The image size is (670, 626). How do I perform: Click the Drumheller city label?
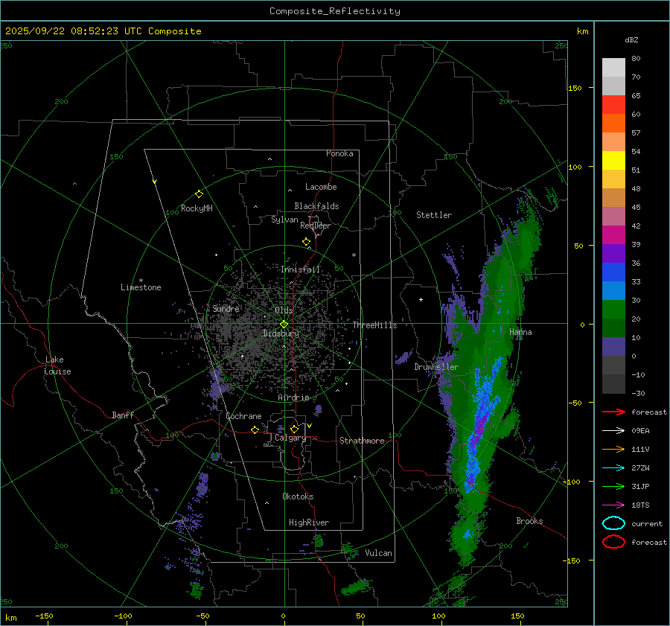tap(436, 367)
